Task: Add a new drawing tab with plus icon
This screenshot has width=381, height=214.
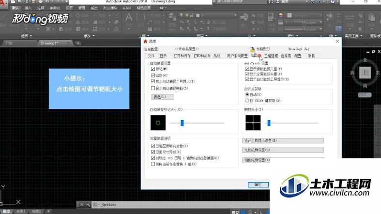Action: pos(78,43)
